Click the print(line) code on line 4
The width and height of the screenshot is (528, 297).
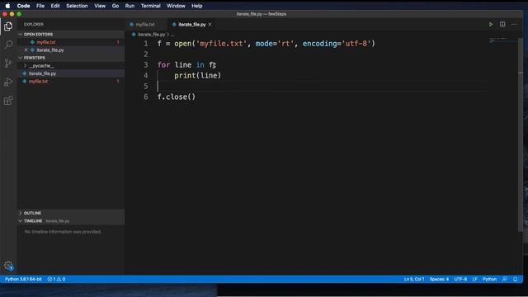pos(198,75)
